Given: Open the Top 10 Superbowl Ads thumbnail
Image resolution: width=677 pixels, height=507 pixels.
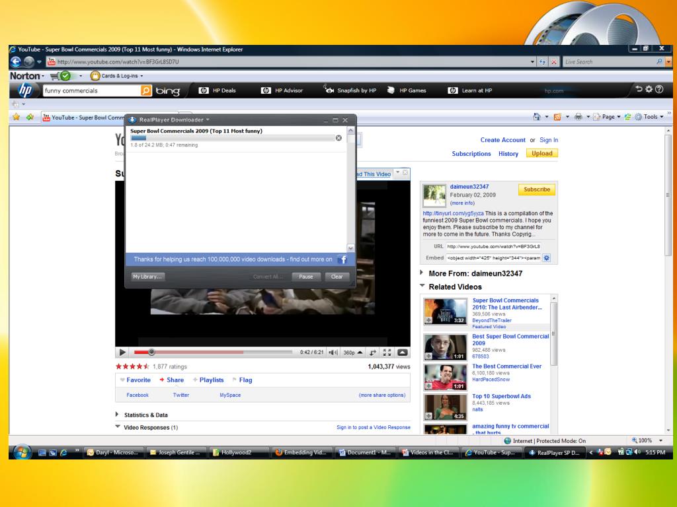Looking at the screenshot, I should pos(445,407).
